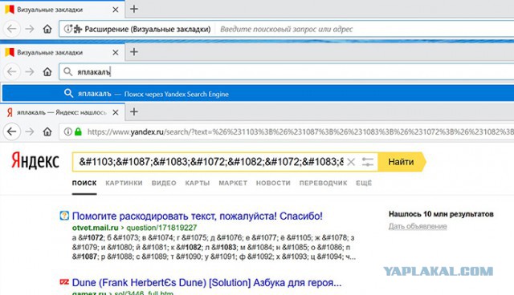Open the otvet.mail.ru green URL link
This screenshot has width=514, height=295.
point(134,228)
